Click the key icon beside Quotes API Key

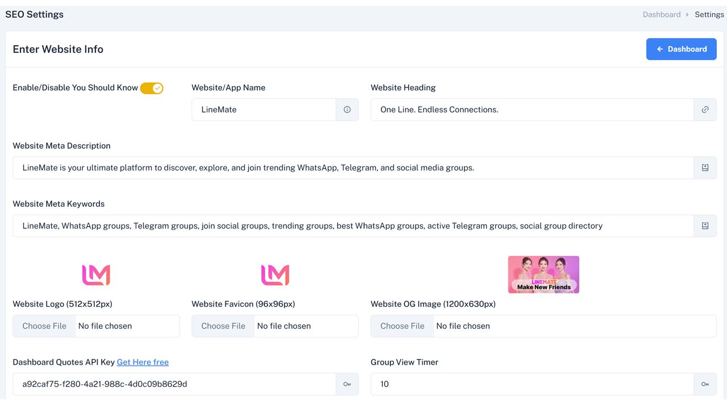[x=347, y=384]
